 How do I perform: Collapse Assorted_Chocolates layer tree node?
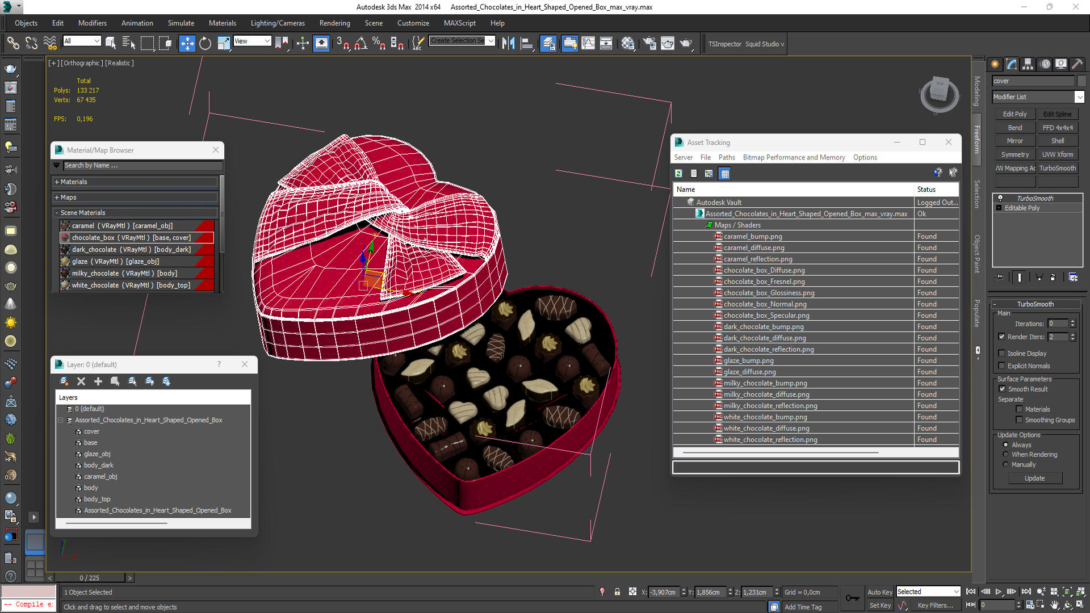[x=61, y=421]
